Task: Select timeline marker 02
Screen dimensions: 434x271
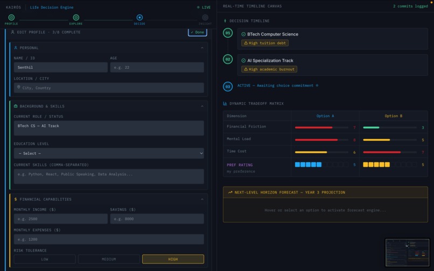Action: pos(228,59)
